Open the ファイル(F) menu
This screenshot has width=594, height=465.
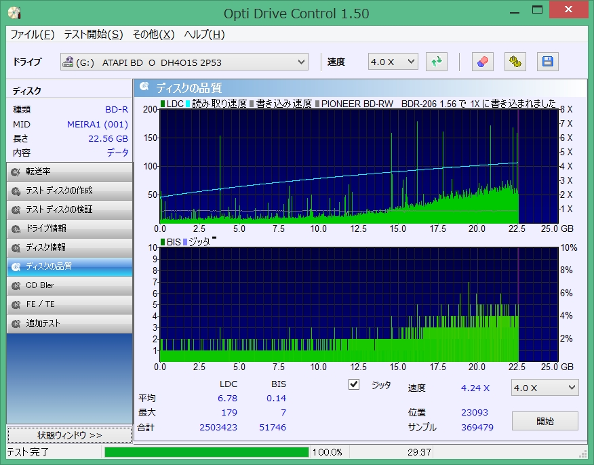coord(32,35)
